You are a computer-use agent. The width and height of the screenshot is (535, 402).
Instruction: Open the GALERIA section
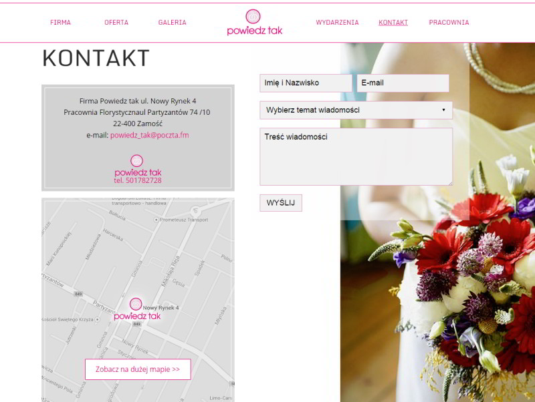173,23
